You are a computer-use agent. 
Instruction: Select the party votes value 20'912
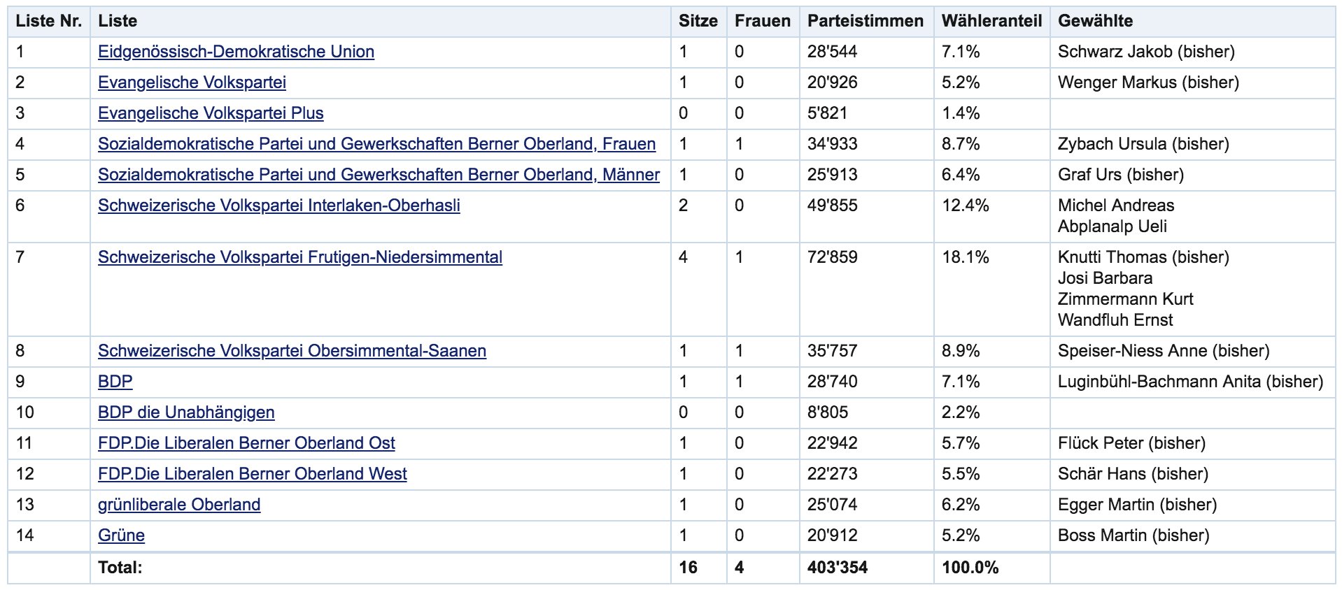tap(833, 535)
